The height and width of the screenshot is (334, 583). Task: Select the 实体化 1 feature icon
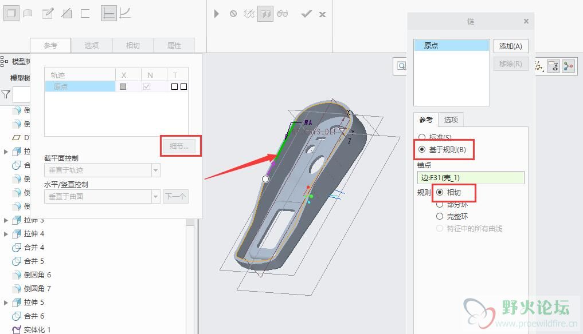(17, 329)
